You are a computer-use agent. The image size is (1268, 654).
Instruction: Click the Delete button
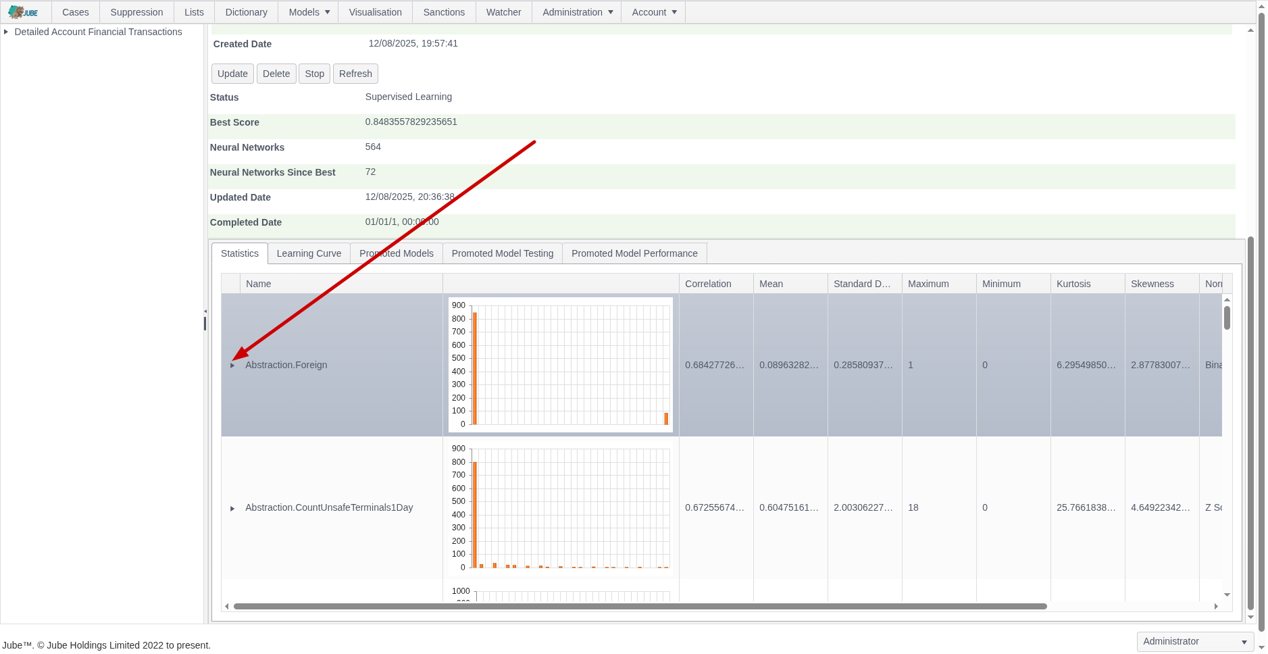coord(276,74)
